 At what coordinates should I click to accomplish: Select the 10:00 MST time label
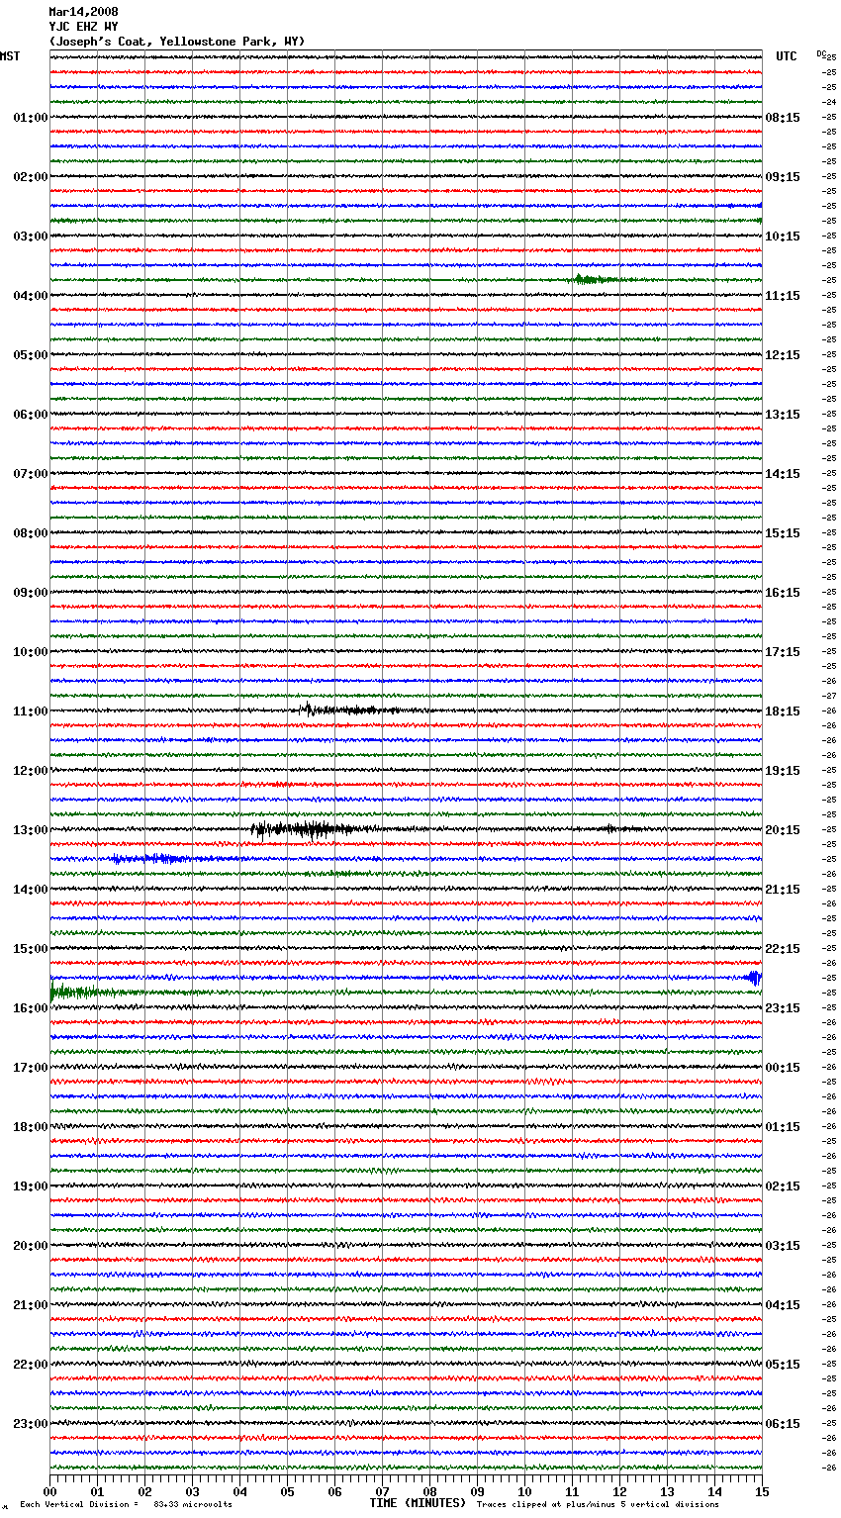pyautogui.click(x=31, y=652)
